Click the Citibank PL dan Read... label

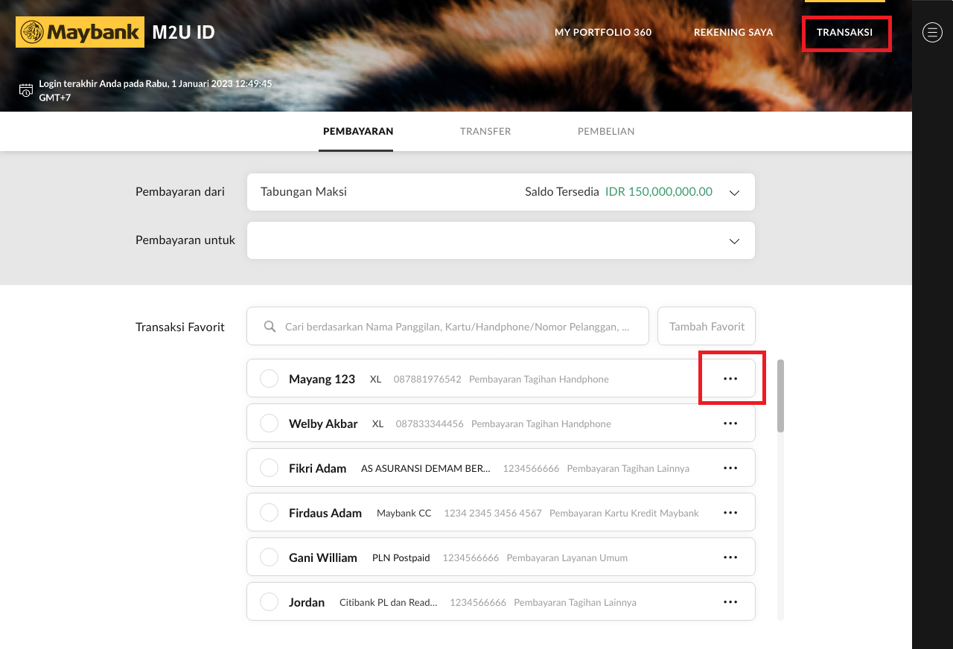click(389, 602)
